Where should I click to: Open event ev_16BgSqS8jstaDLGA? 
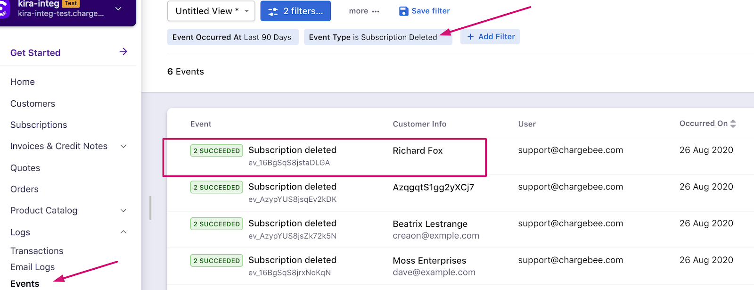[x=289, y=163]
